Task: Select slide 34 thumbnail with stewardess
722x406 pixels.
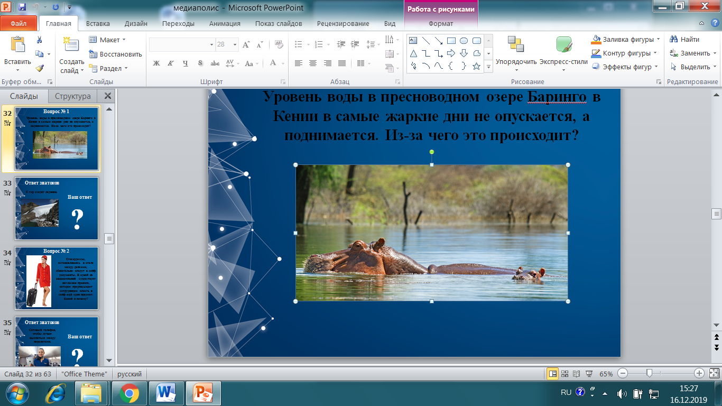Action: 57,278
